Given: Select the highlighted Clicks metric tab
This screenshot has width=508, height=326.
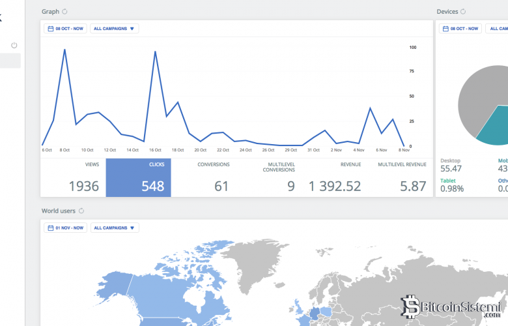Looking at the screenshot, I should [x=138, y=177].
